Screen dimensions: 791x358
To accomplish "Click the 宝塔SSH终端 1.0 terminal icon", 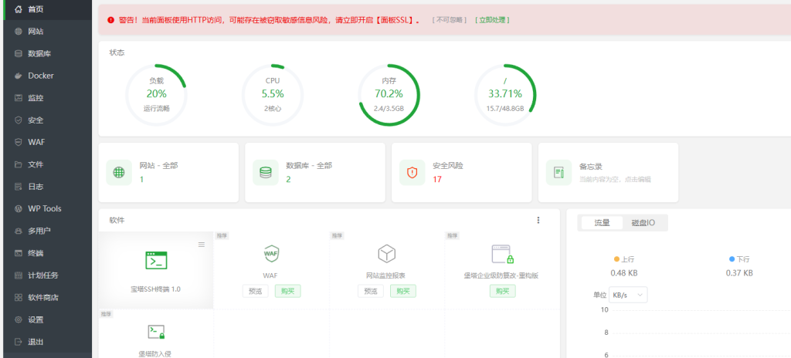I will 156,260.
